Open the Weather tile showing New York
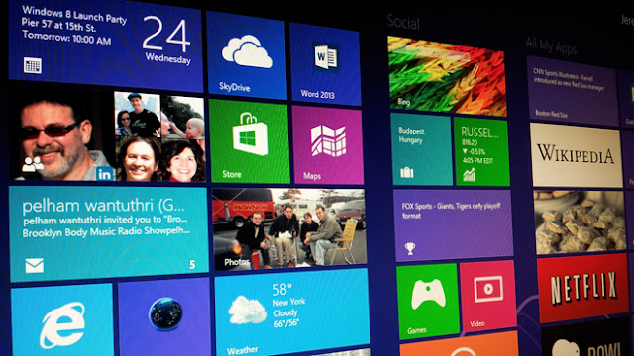 (292, 312)
